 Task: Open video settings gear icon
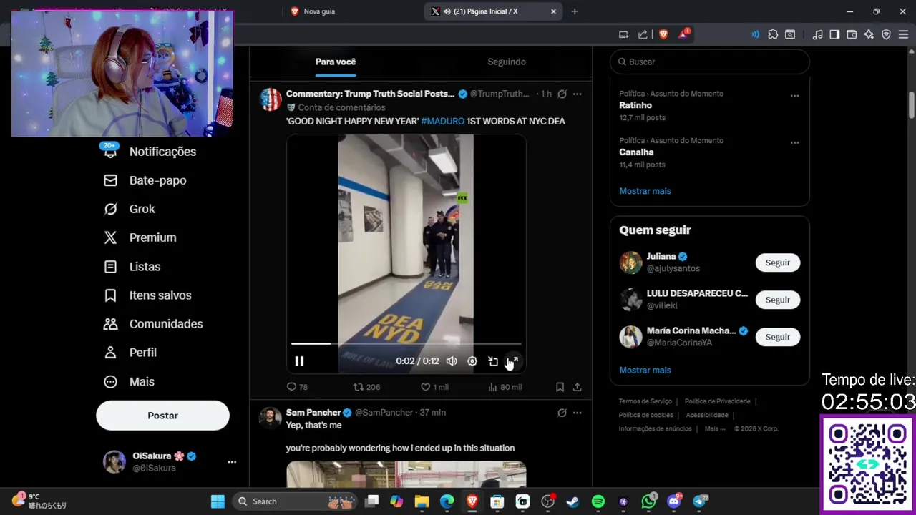(472, 361)
